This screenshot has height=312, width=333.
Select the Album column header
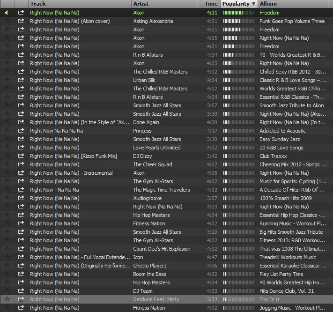(268, 4)
